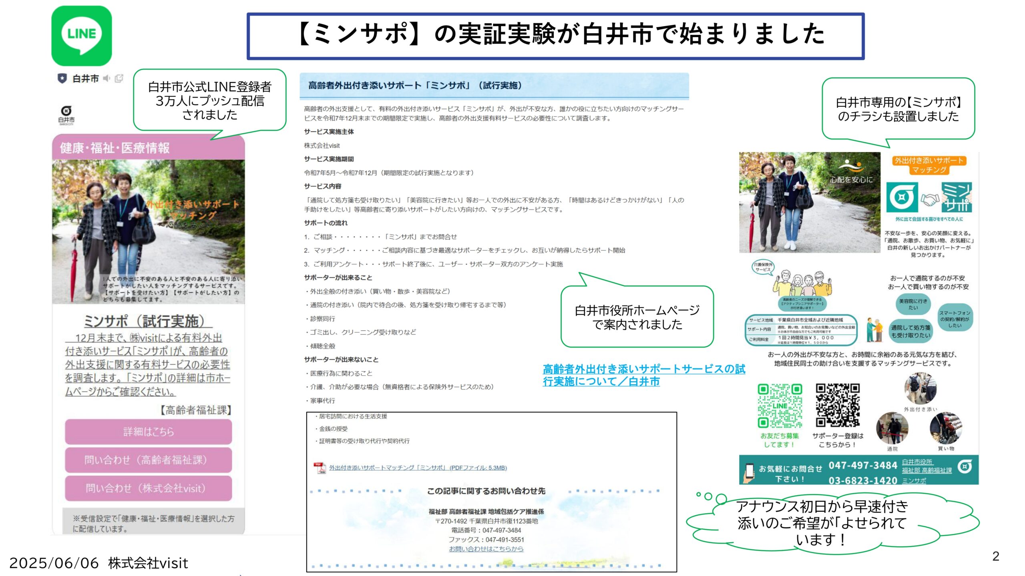The height and width of the screenshot is (576, 1025).
Task: Click お友だち募集してます! caption
Action: (780, 440)
